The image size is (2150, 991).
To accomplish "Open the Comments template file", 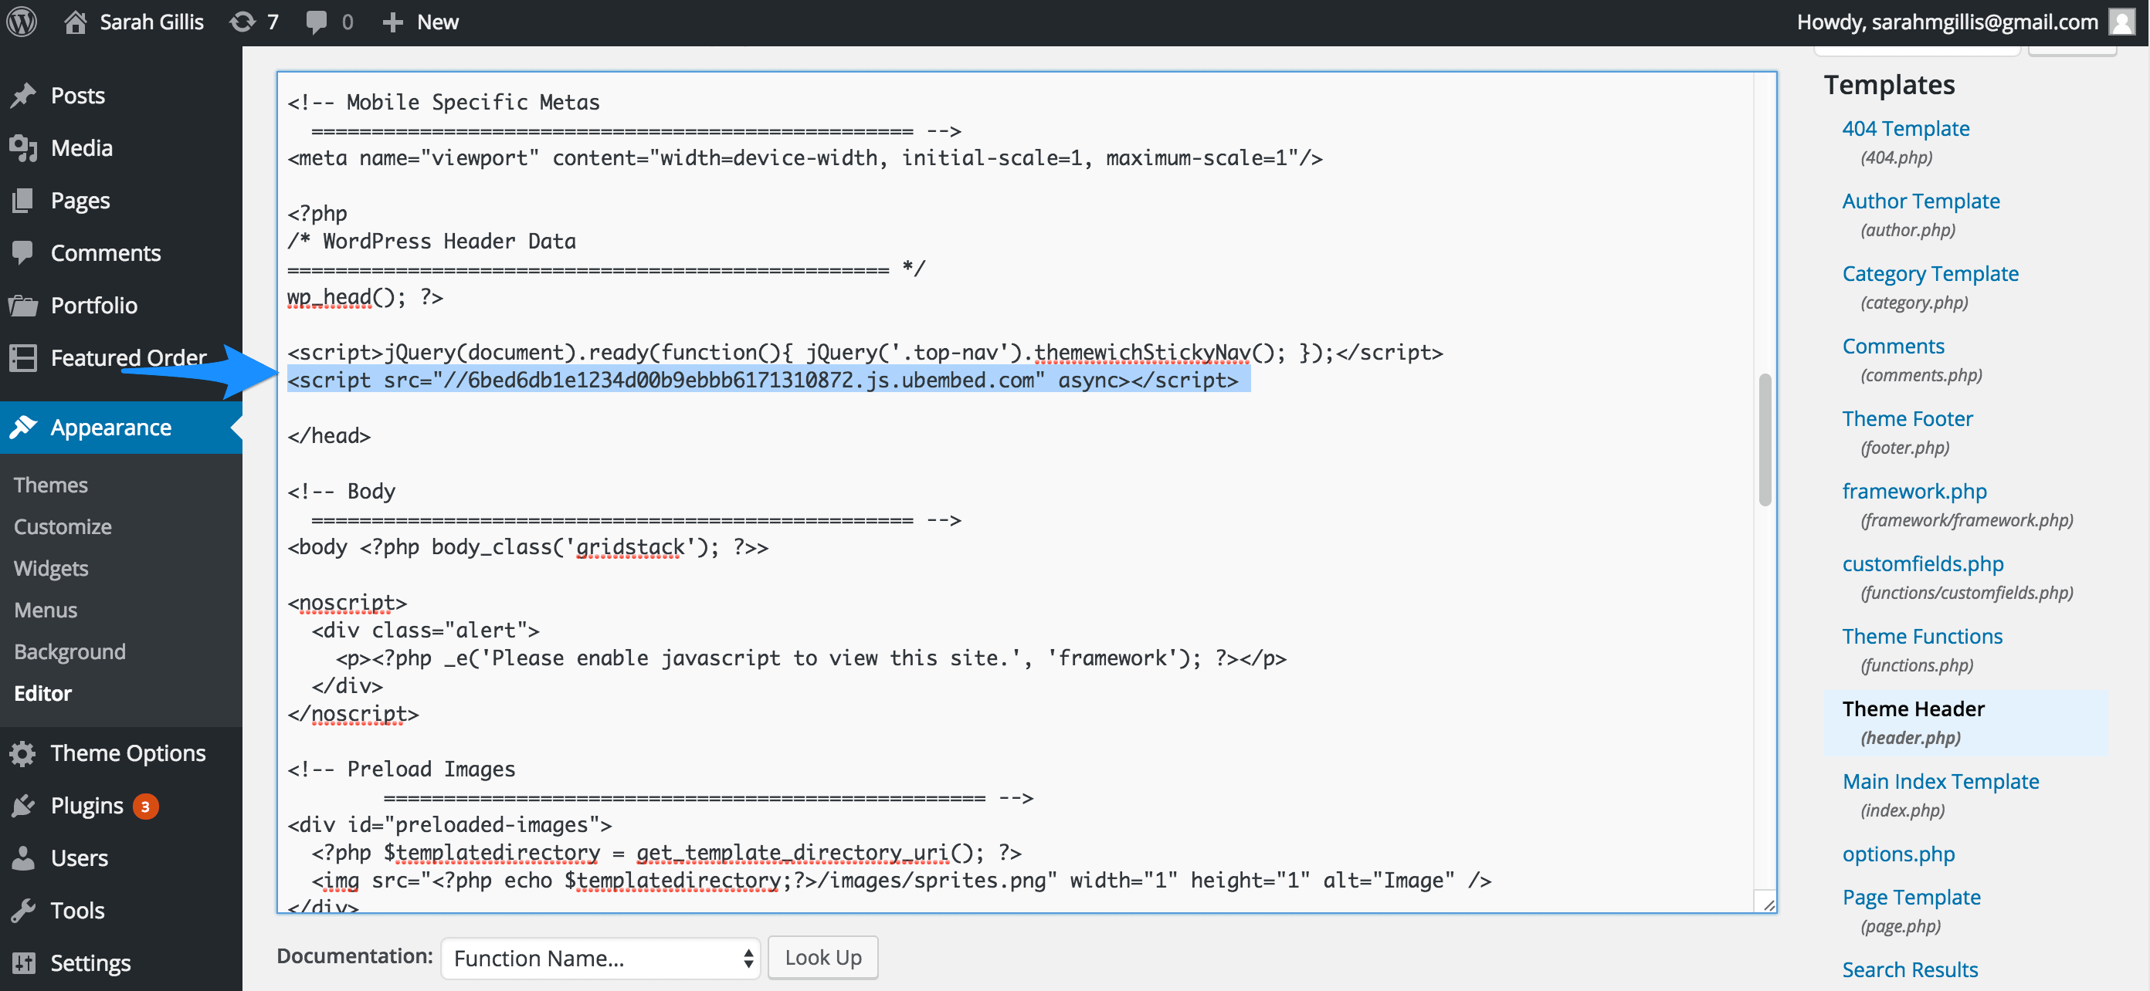I will pyautogui.click(x=1893, y=347).
